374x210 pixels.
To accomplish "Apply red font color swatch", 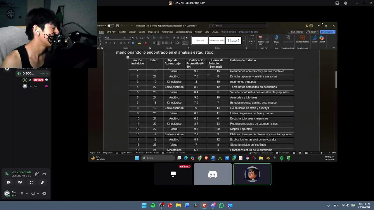I will pos(146,43).
